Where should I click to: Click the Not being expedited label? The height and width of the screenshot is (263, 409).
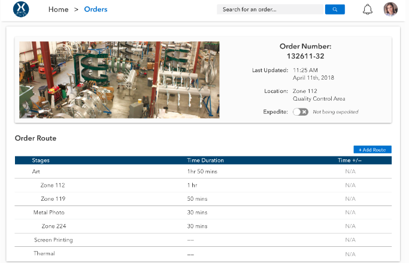coord(335,112)
